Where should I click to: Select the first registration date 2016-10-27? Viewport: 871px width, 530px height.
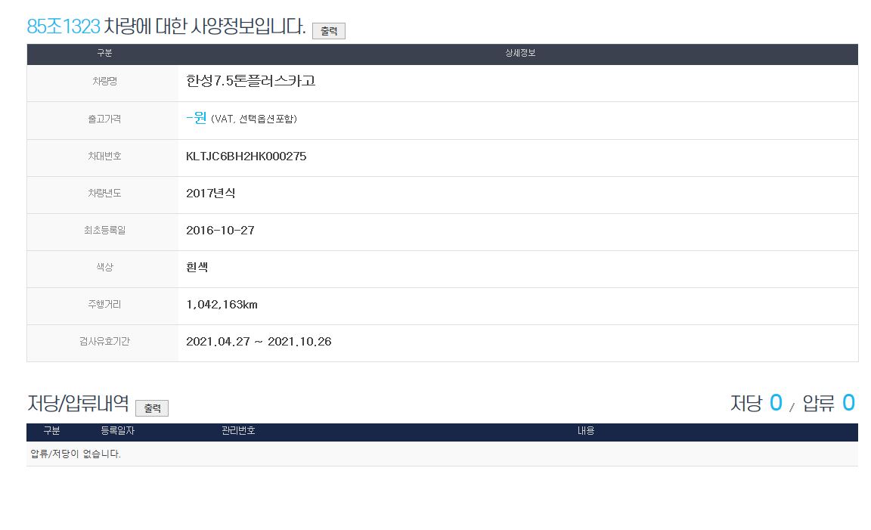220,231
